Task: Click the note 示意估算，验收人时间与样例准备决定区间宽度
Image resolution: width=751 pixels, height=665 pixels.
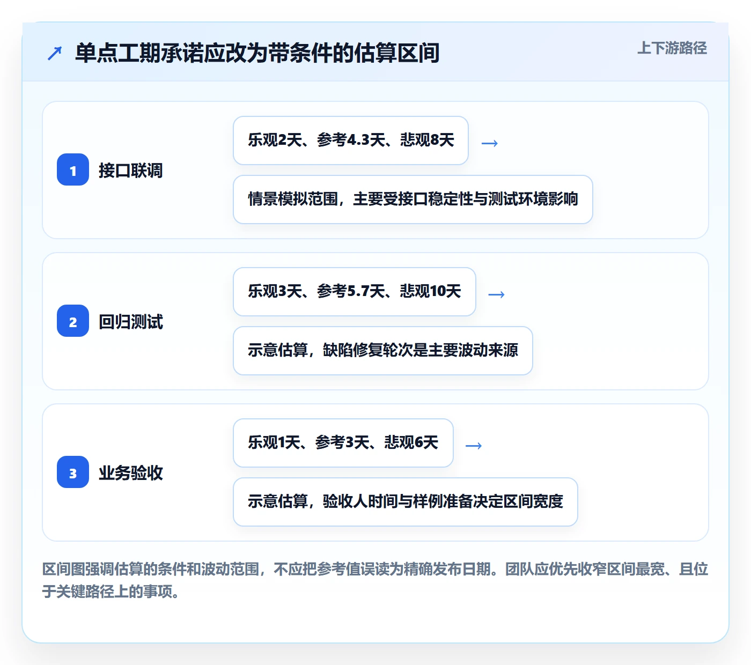Action: coord(406,502)
